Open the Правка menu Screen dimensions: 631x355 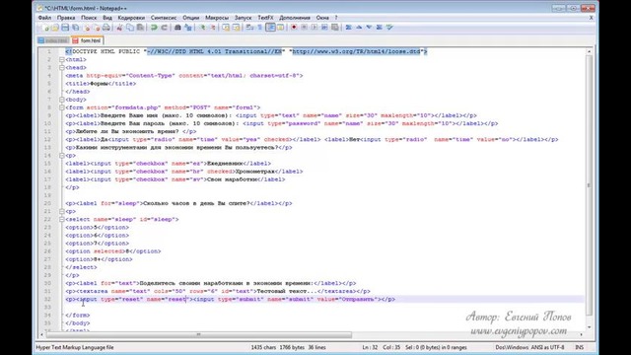point(66,18)
